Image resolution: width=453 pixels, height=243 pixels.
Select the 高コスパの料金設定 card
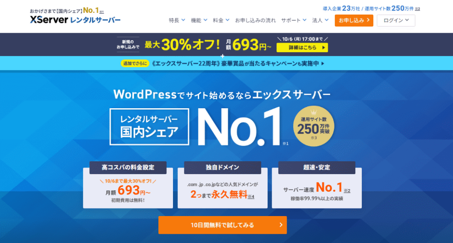pyautogui.click(x=128, y=185)
